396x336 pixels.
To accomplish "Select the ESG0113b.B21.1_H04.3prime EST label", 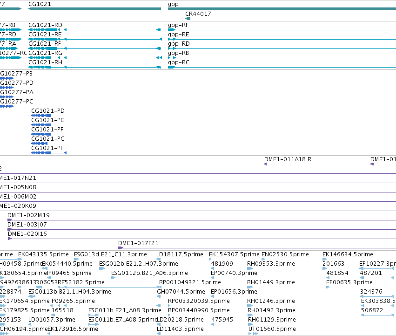I will 70,292.
